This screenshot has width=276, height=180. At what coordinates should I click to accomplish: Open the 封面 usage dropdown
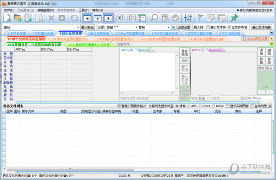208,98
